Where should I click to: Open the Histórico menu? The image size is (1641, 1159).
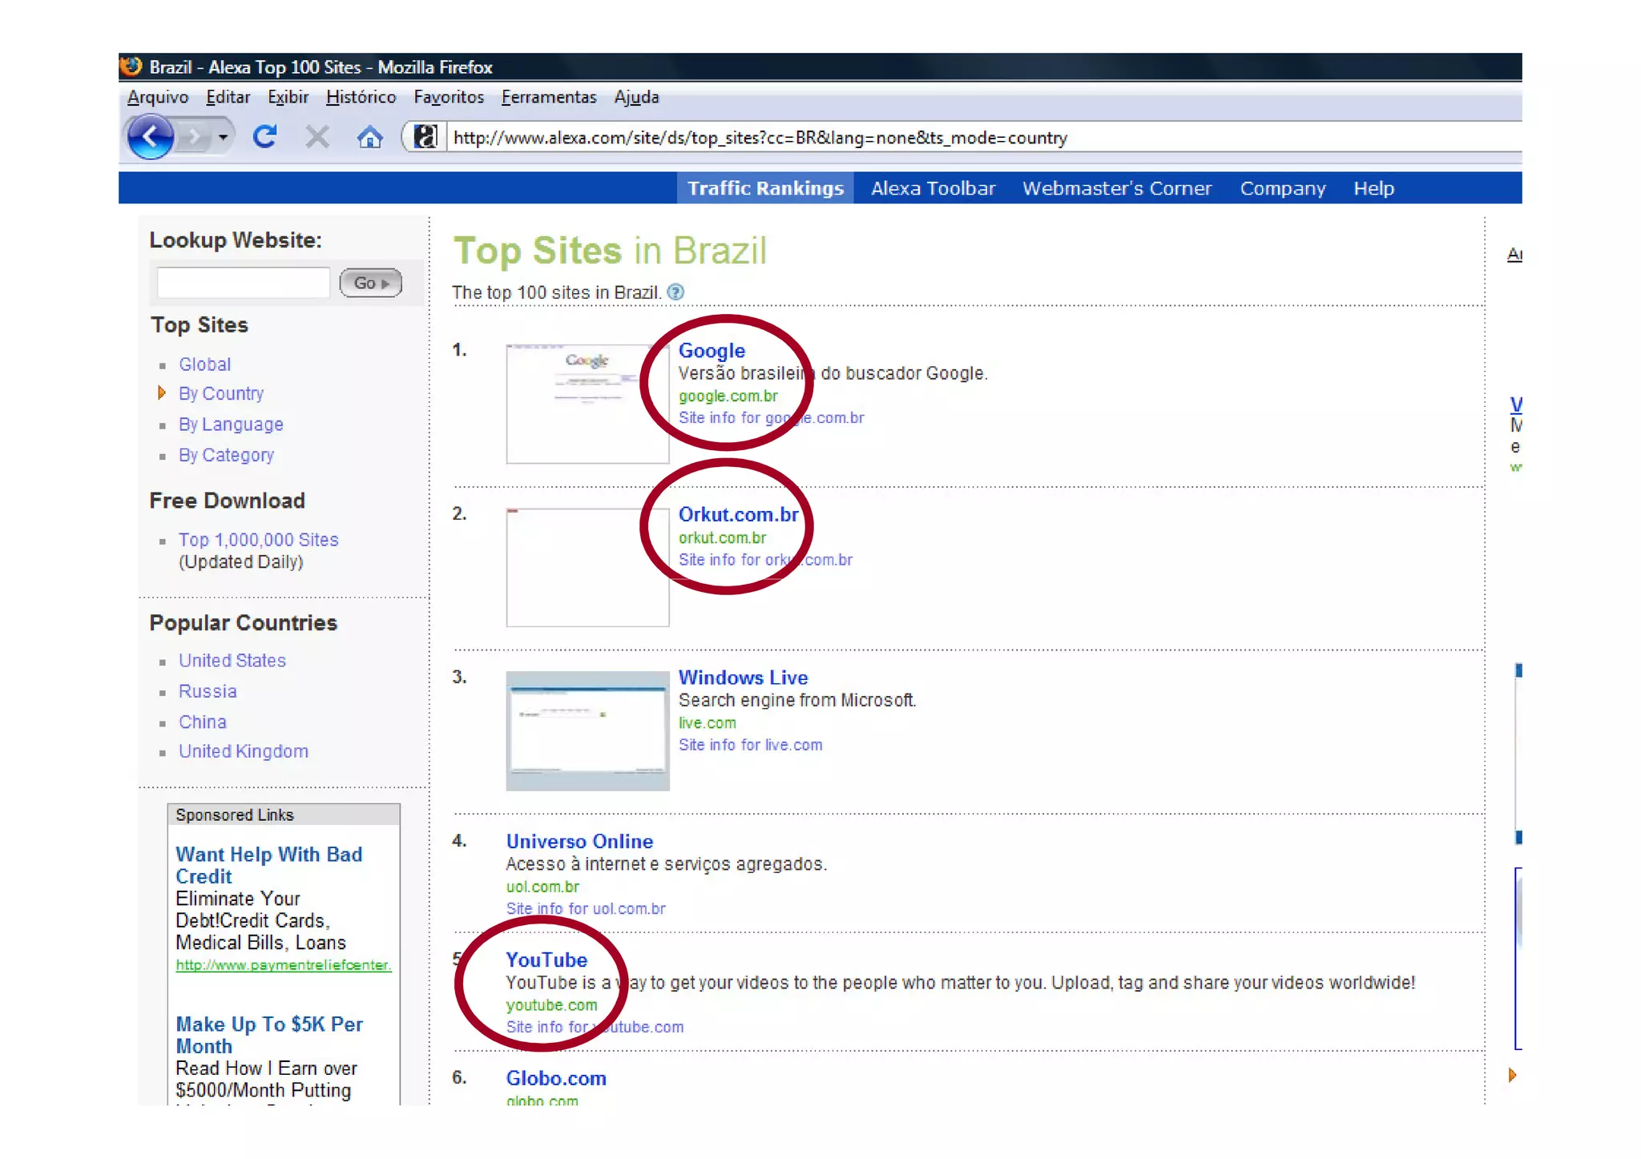(361, 97)
